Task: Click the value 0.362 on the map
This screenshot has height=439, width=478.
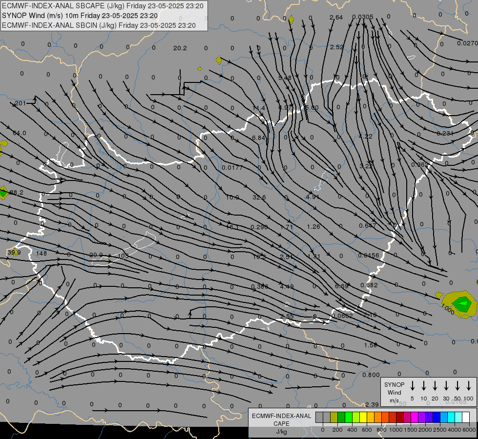Action: coord(420,165)
